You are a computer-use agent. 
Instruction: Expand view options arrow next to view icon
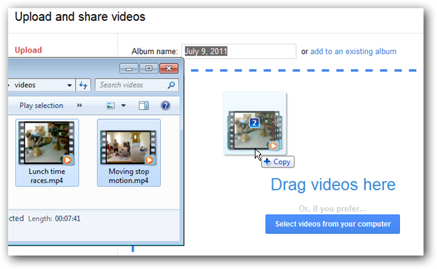(x=124, y=106)
